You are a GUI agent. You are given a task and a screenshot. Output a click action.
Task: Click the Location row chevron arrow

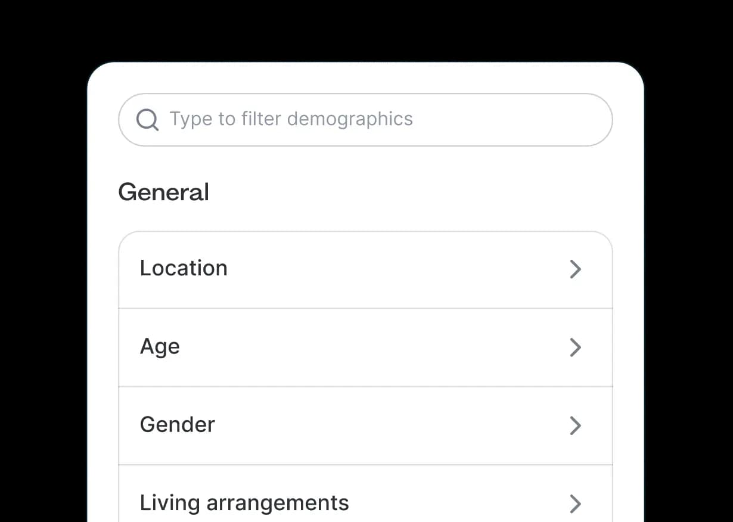(575, 269)
